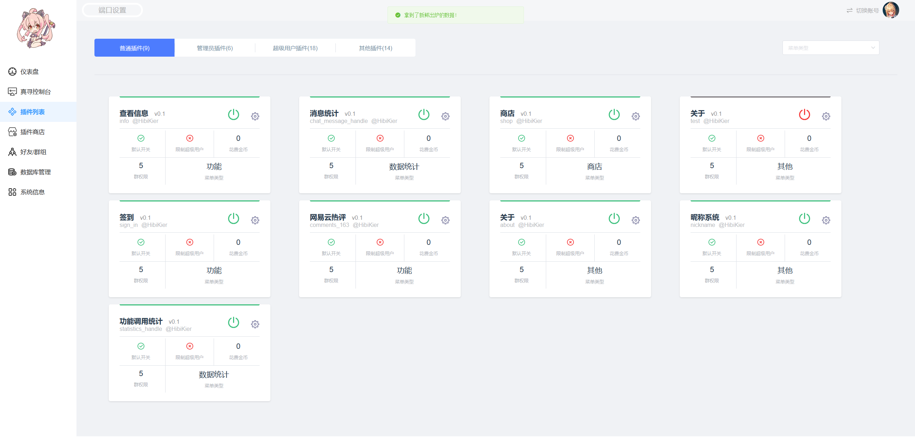Select 其他插件(14) tab
Screen dimensions: 915x437
[x=376, y=48]
